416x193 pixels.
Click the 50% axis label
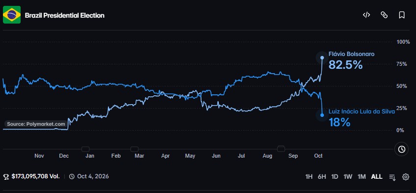coord(402,86)
